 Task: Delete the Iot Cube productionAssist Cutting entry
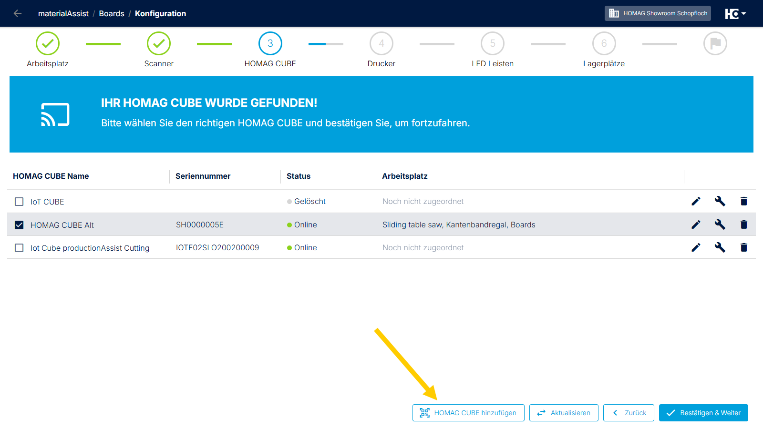click(743, 247)
